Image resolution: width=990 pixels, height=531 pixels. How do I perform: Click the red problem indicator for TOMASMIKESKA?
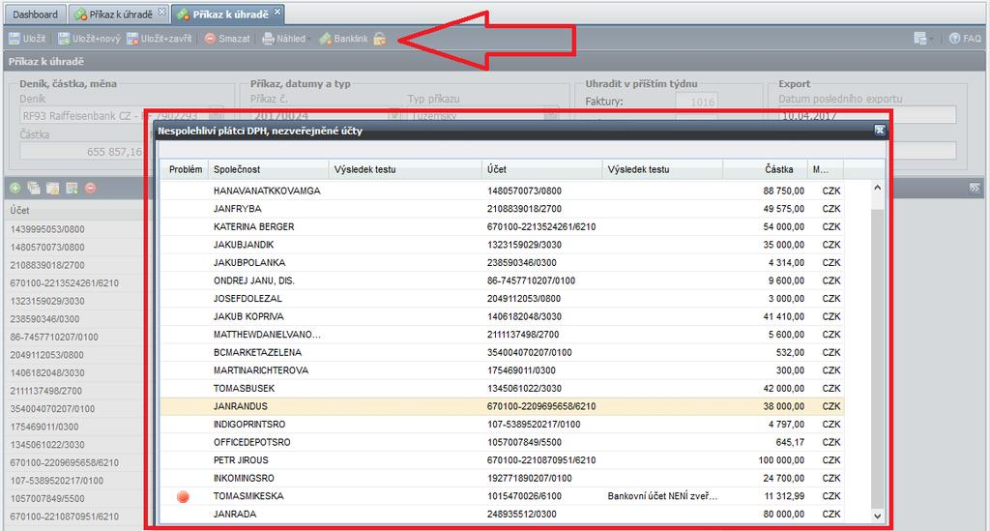[183, 497]
